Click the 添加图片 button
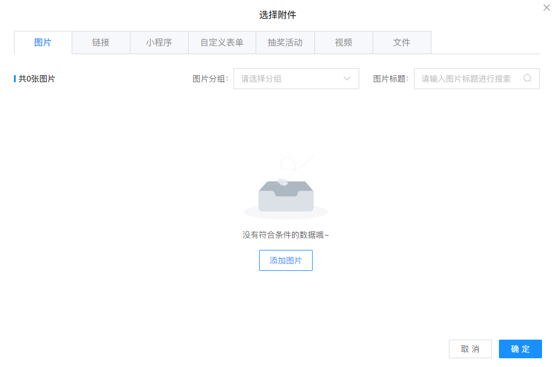 286,260
